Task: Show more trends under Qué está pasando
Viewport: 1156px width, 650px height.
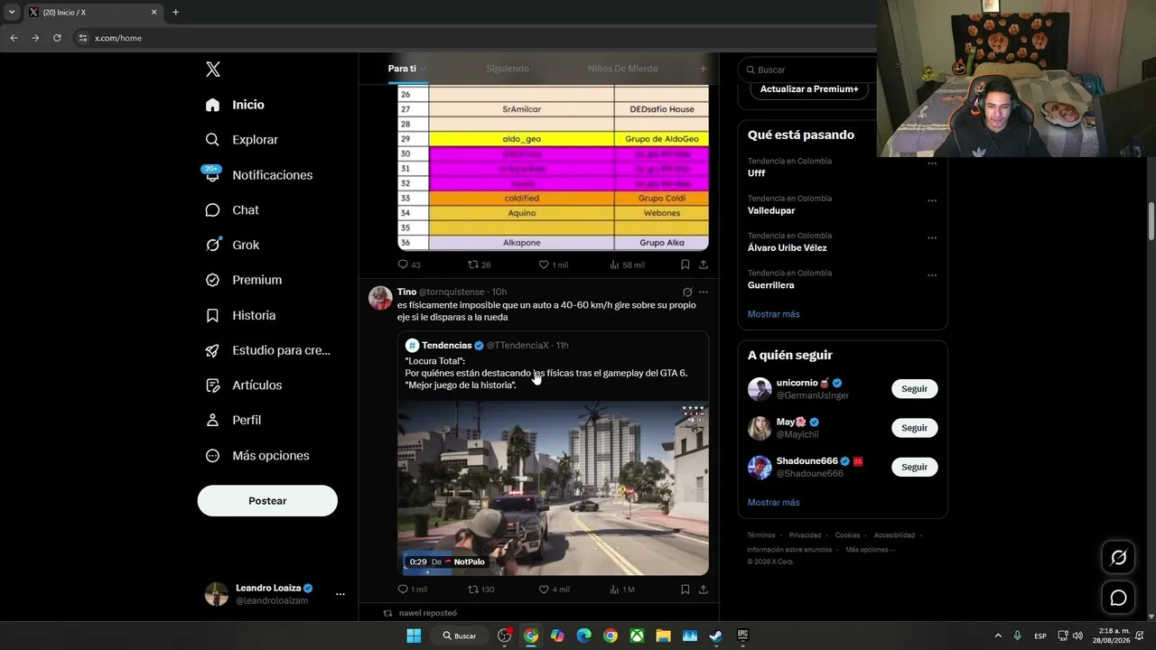Action: click(x=773, y=314)
